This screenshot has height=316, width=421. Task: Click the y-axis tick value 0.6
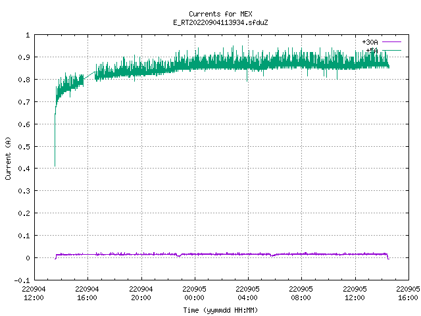pyautogui.click(x=24, y=124)
